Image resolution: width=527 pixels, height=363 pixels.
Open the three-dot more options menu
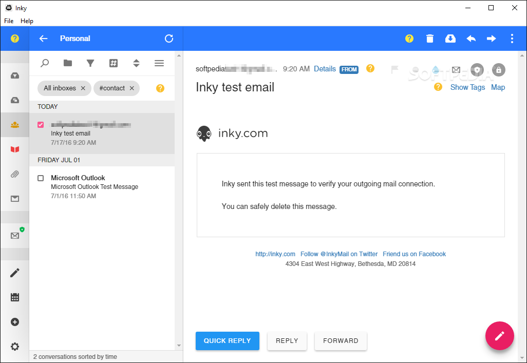(x=512, y=39)
